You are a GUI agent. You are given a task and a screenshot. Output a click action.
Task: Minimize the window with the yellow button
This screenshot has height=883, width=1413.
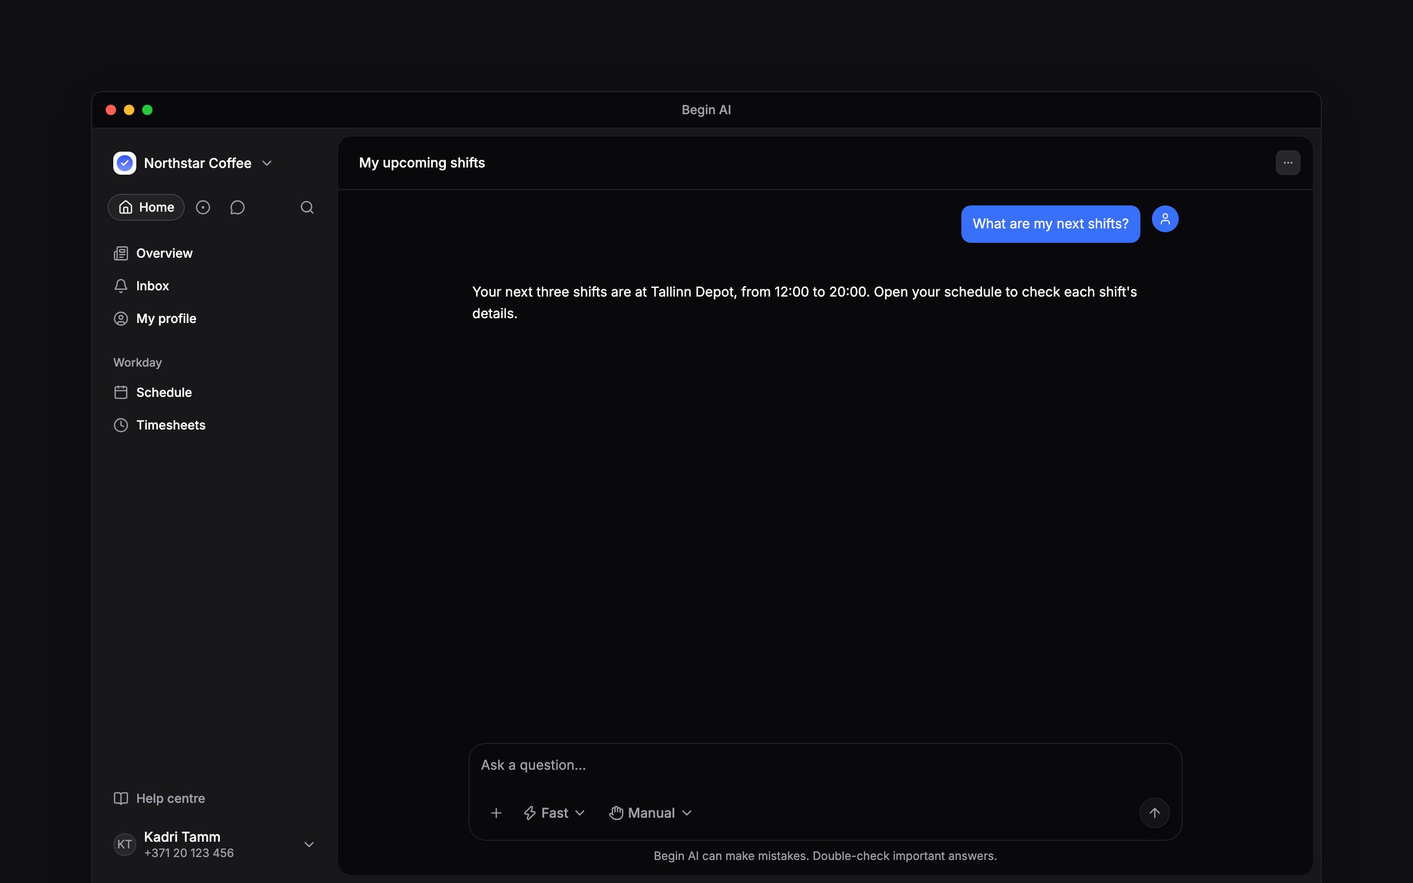point(129,110)
